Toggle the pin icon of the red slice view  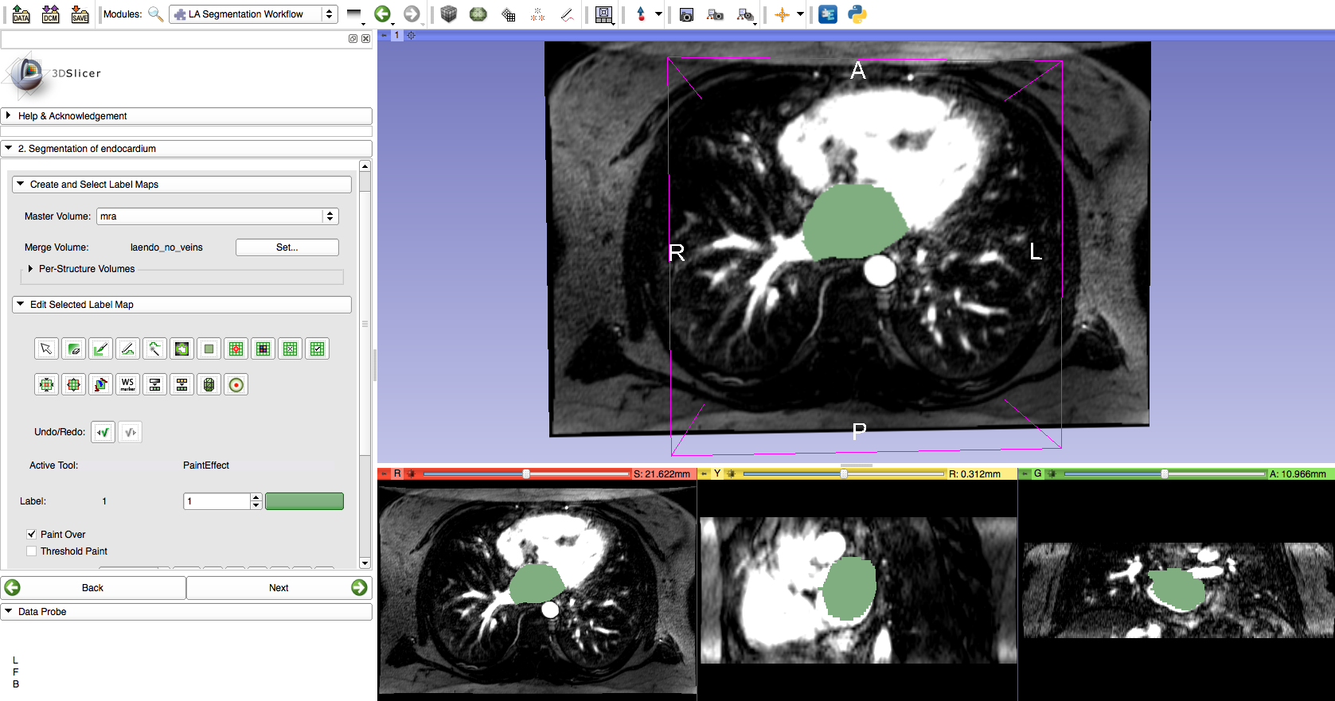[x=384, y=474]
